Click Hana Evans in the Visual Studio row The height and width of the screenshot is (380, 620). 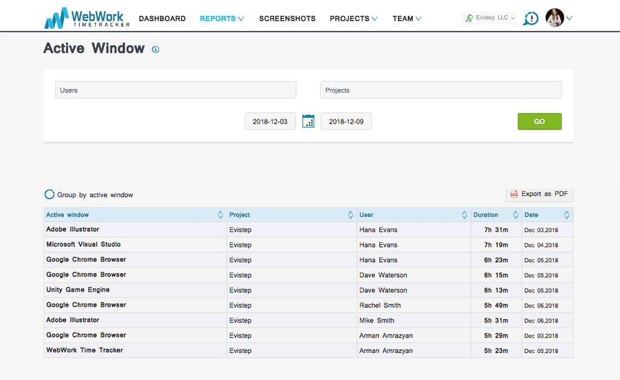(378, 245)
